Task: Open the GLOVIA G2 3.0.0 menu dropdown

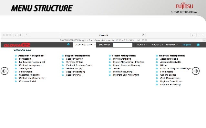Action: pos(85,45)
